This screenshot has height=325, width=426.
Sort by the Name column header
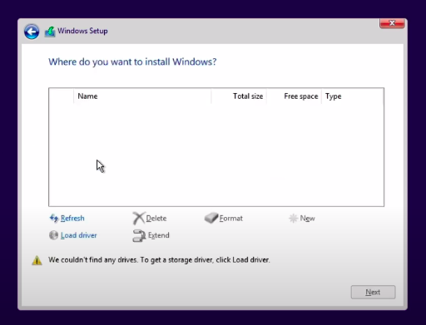142,96
